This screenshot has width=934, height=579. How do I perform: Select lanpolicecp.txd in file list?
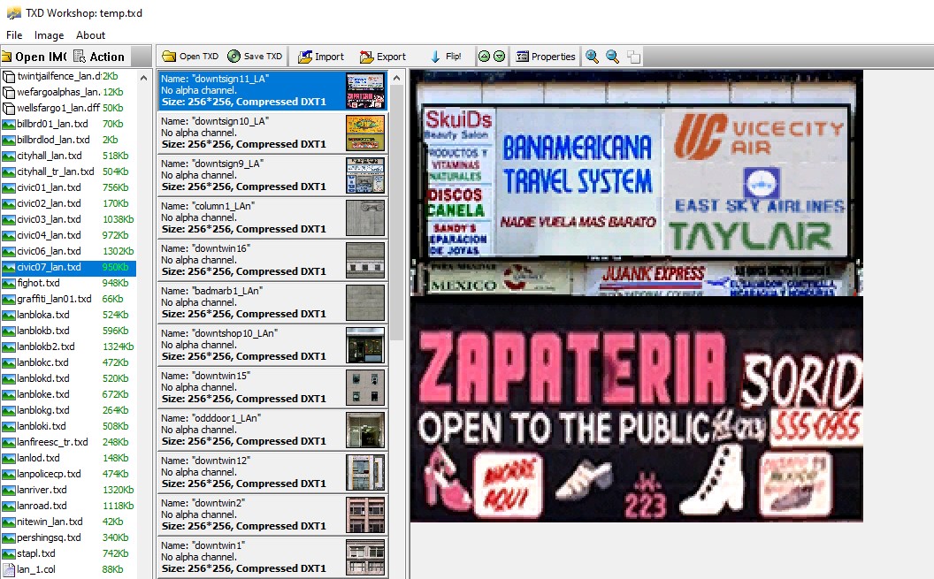pos(68,475)
